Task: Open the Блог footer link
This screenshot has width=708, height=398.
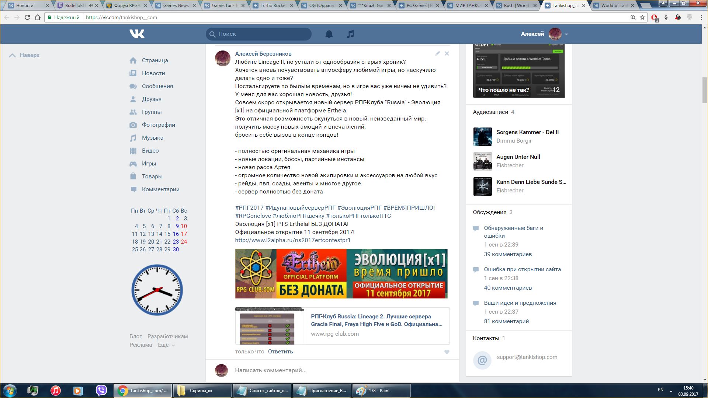Action: pos(135,336)
